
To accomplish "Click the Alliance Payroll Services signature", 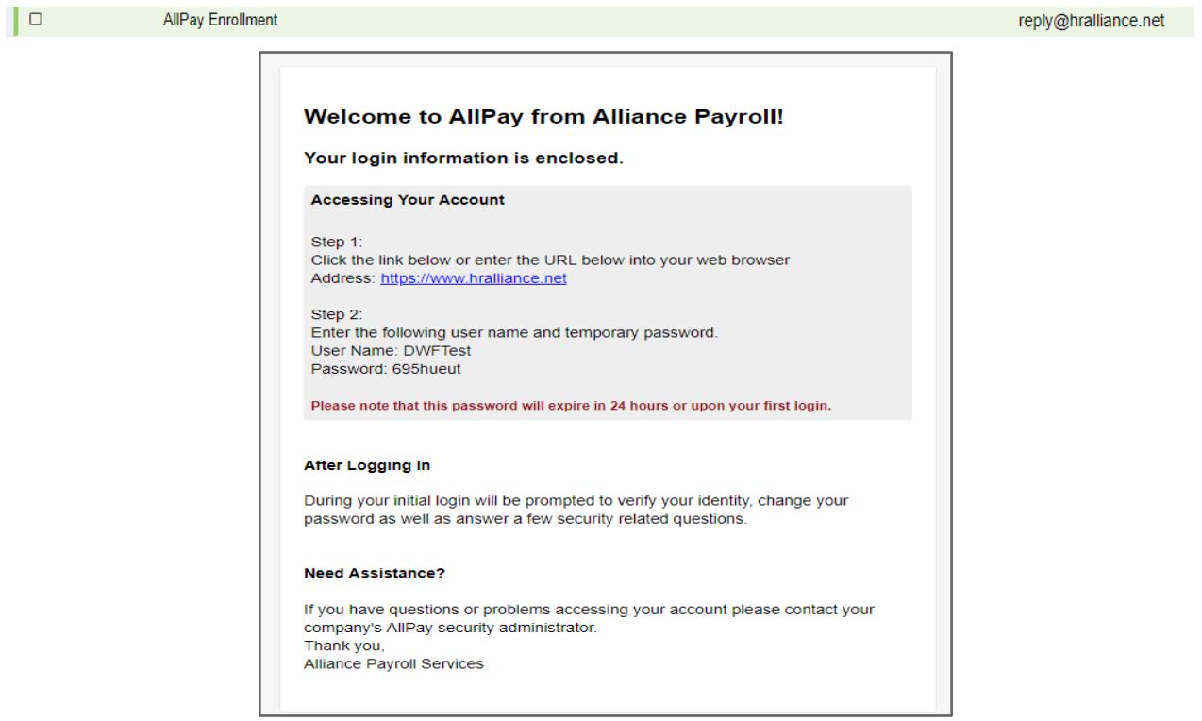I will 393,664.
